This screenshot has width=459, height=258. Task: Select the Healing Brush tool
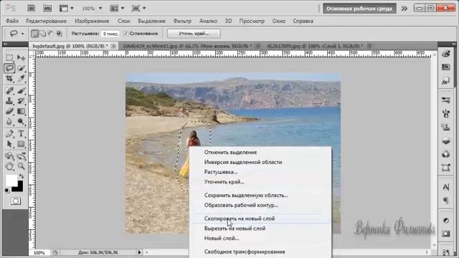[x=9, y=90]
